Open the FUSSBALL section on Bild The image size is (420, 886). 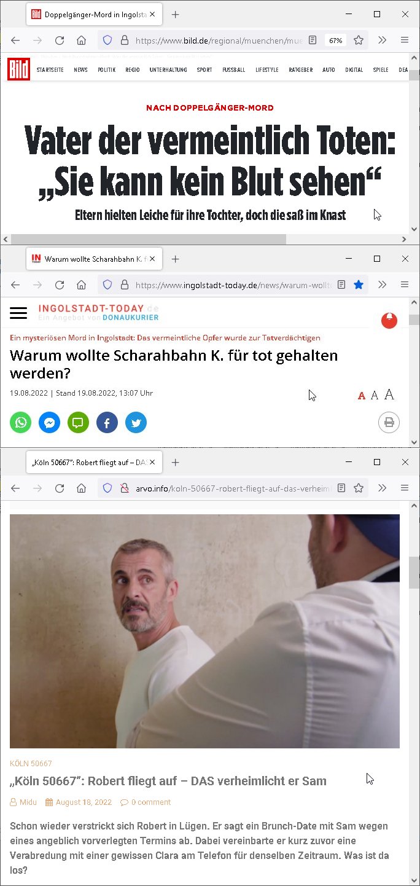point(234,70)
